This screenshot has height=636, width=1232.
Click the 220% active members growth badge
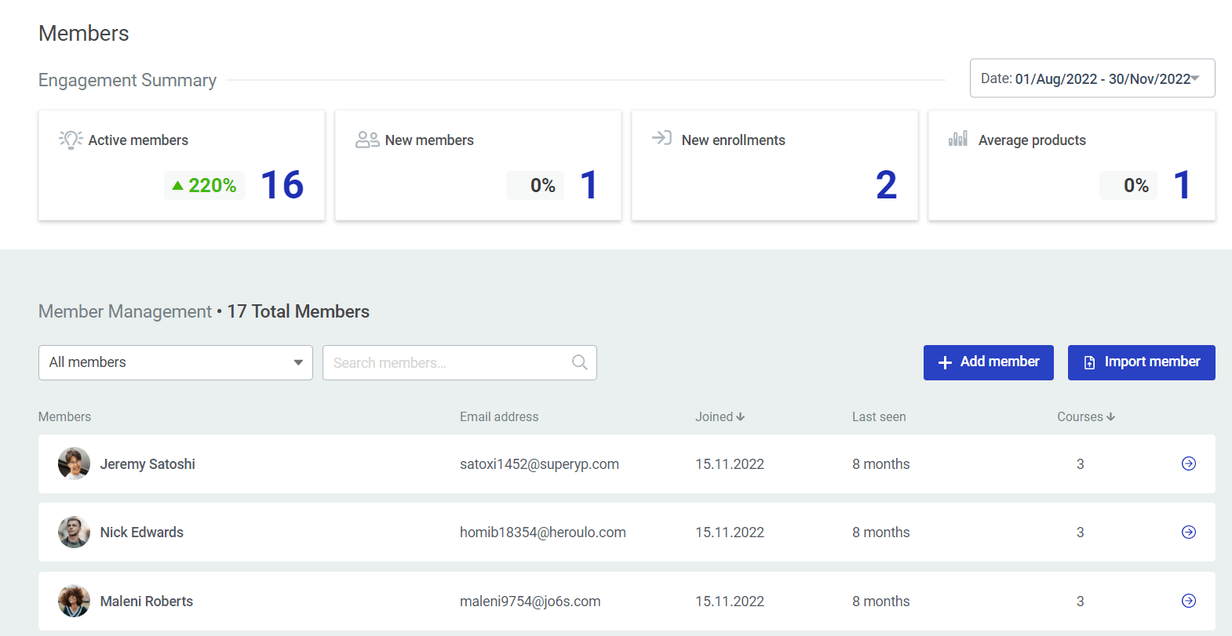click(x=204, y=186)
